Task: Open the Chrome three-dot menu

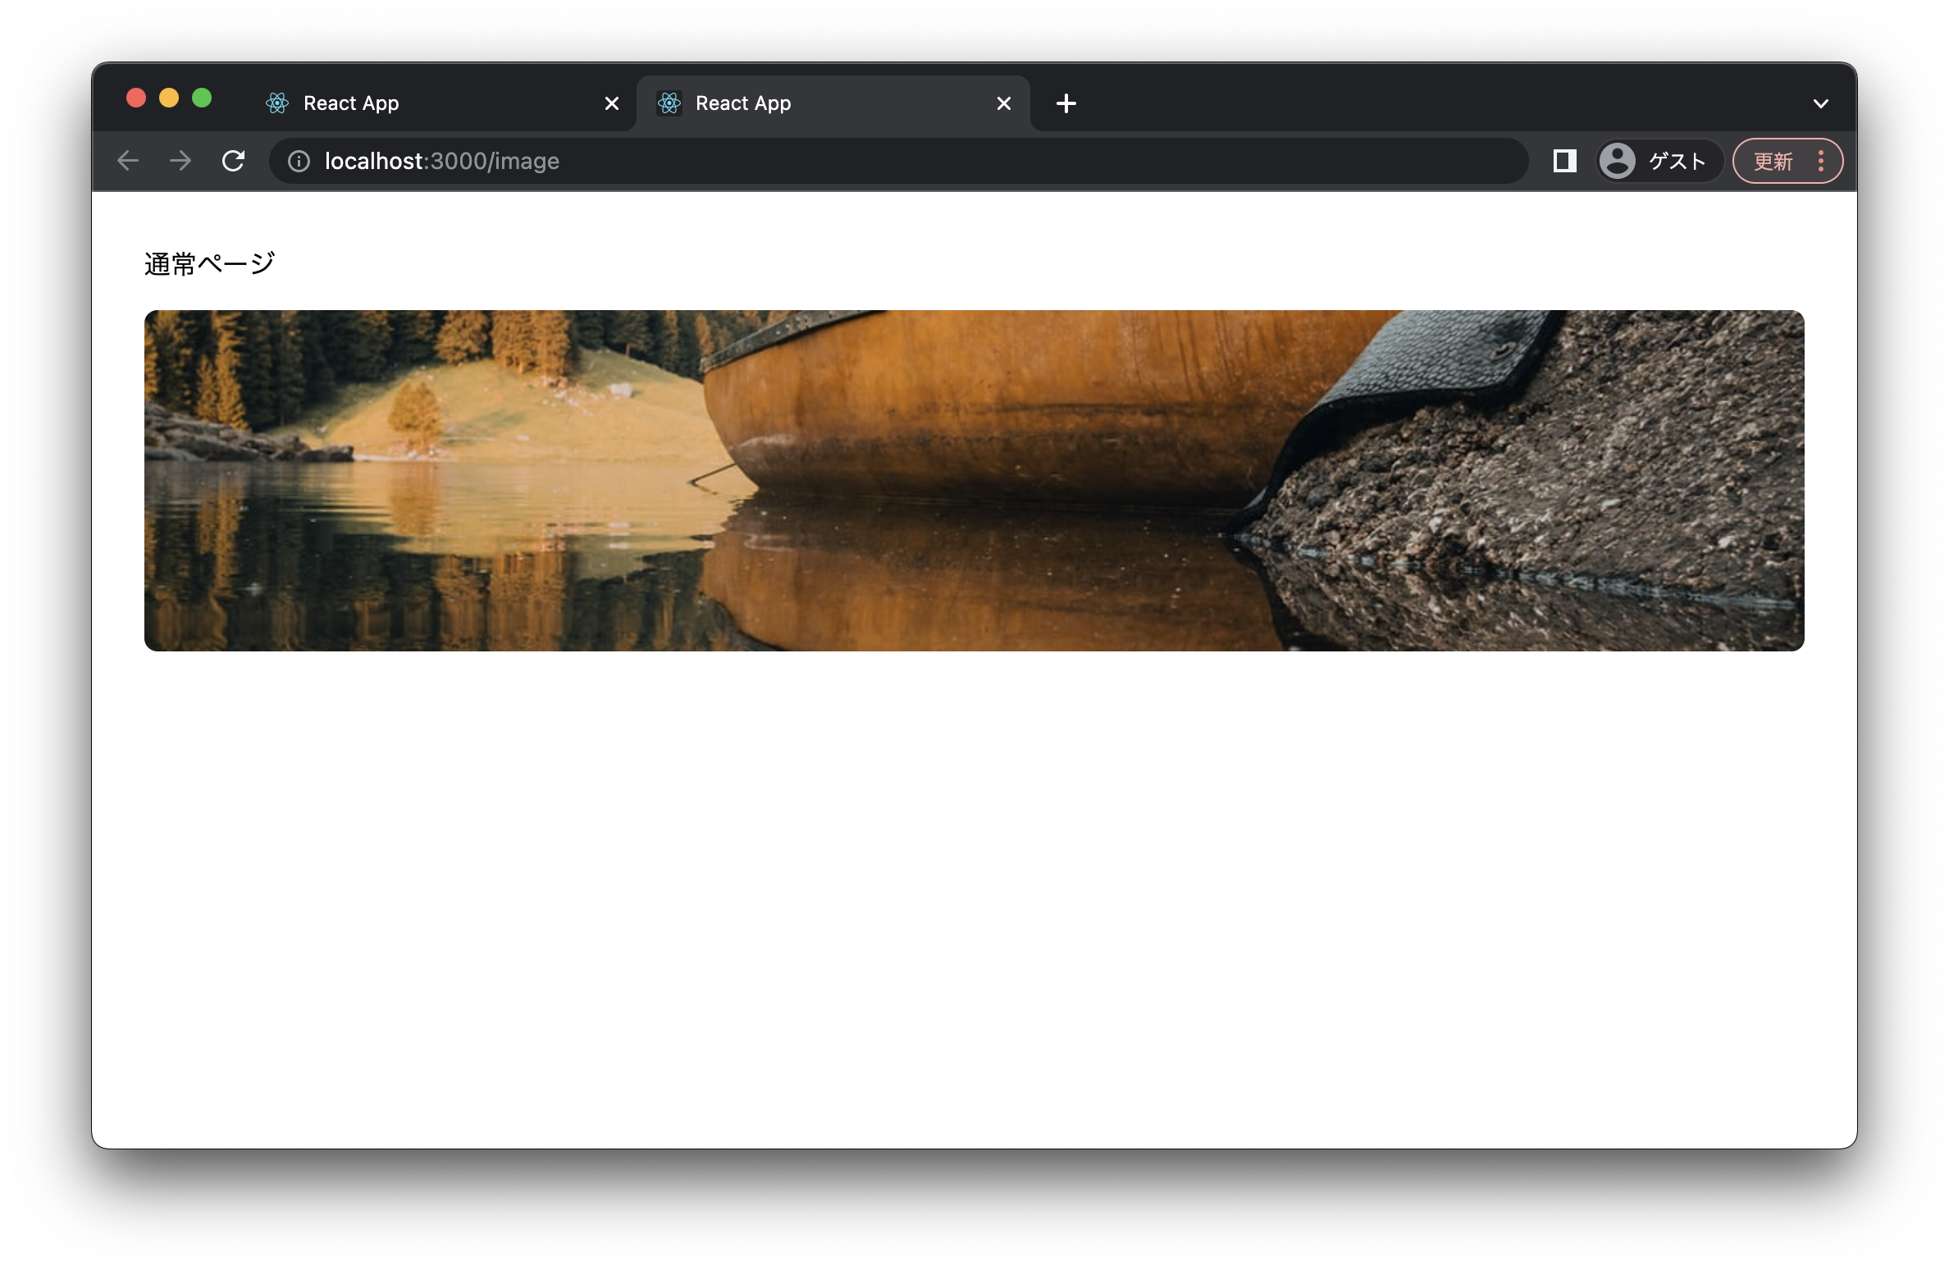Action: 1821,161
